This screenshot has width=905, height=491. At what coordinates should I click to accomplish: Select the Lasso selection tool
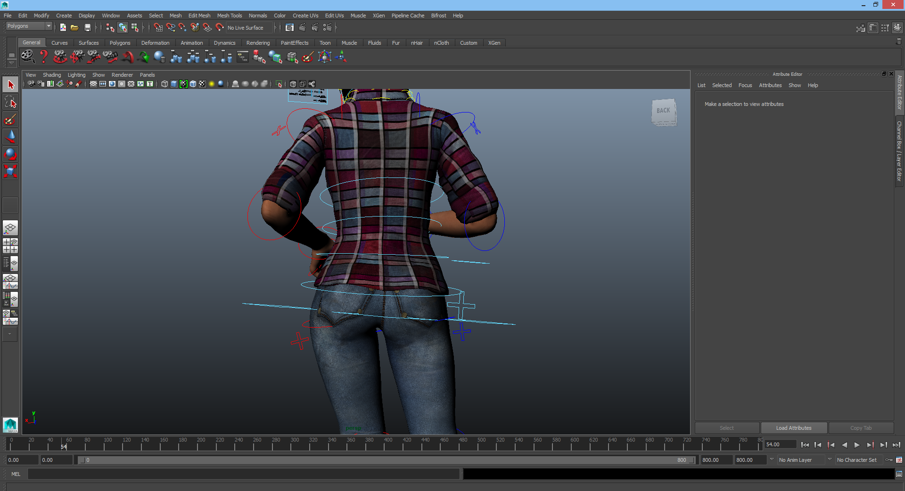point(10,102)
